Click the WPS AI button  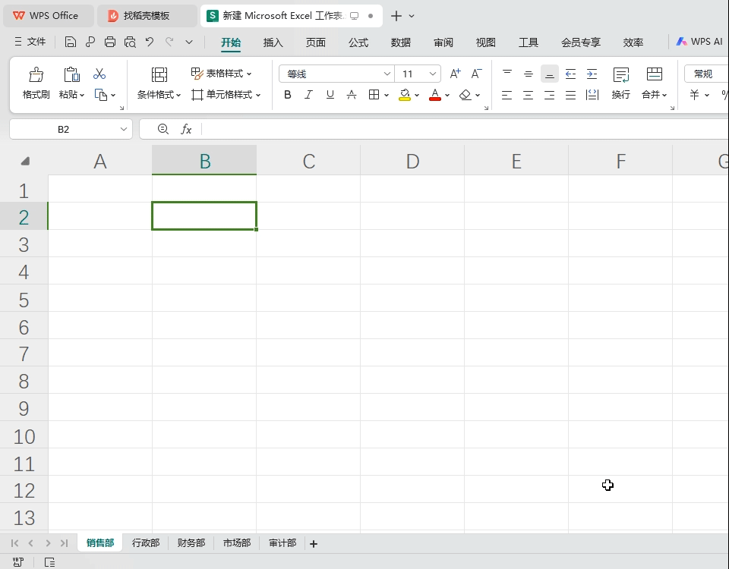point(699,42)
